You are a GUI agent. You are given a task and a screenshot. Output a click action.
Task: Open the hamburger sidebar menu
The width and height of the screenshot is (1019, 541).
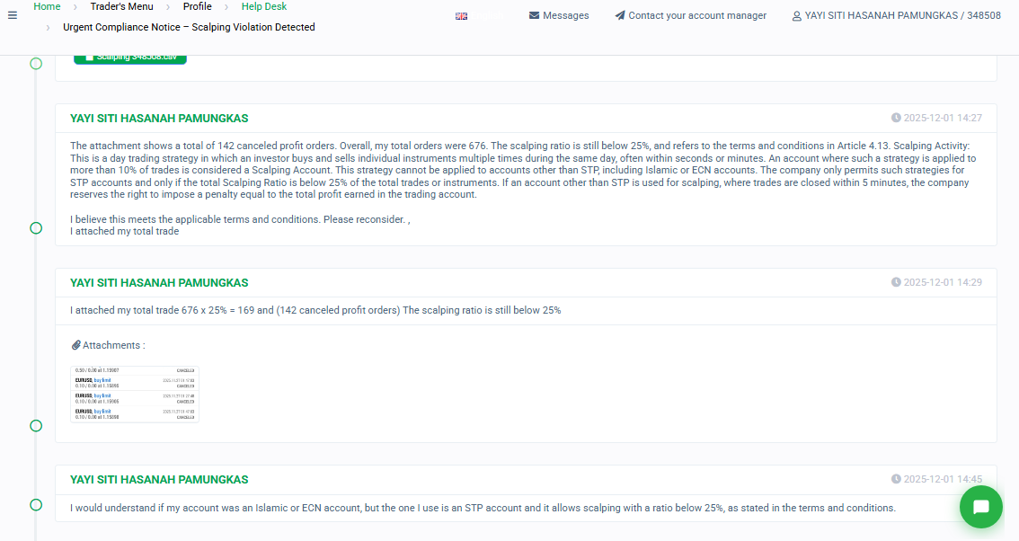click(13, 15)
